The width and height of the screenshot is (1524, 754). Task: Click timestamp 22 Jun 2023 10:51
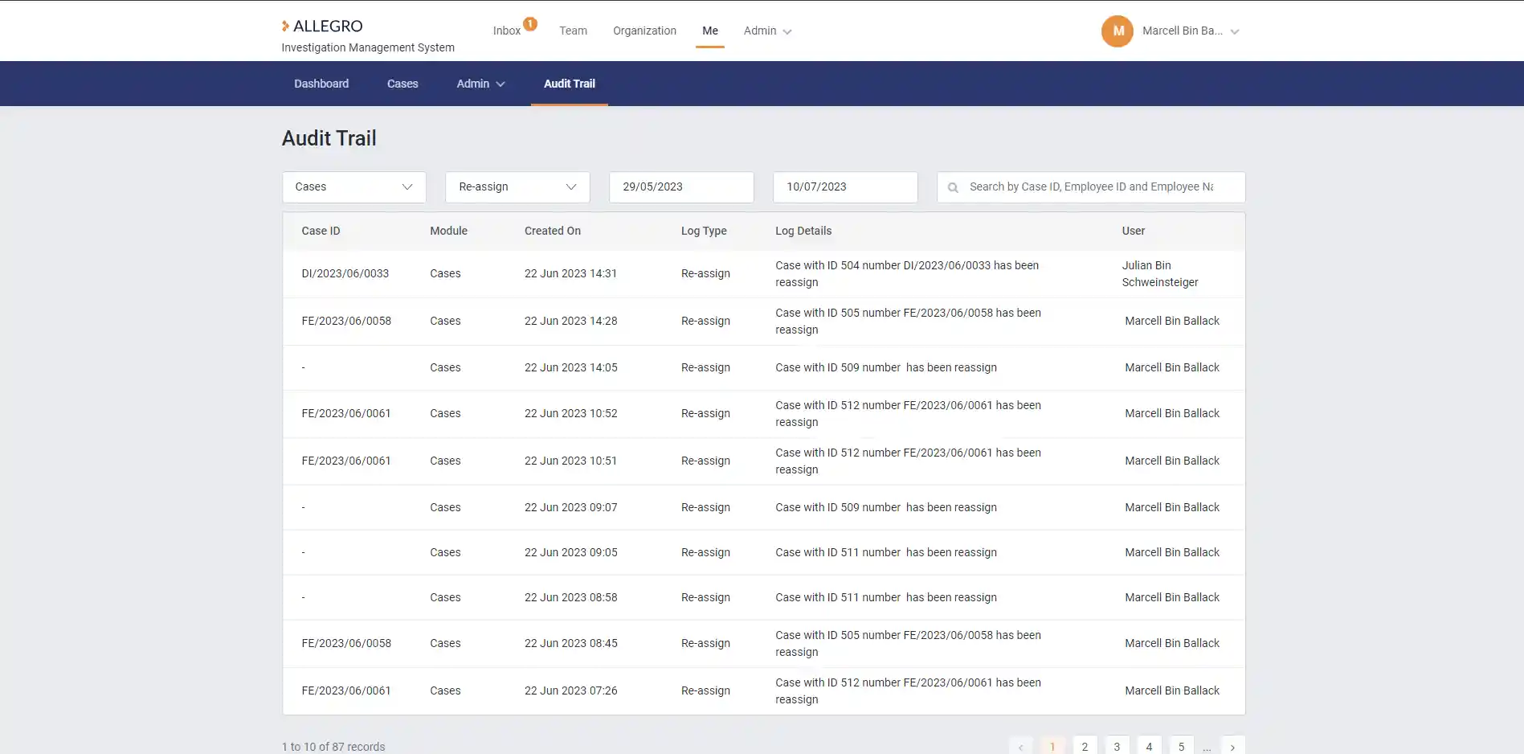click(x=570, y=461)
